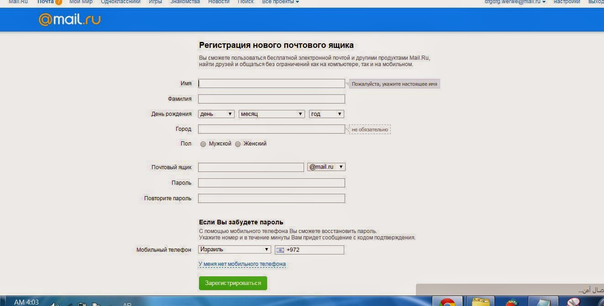Select the Мужской gender radio button
Screen dimensions: 604x306
[203, 144]
